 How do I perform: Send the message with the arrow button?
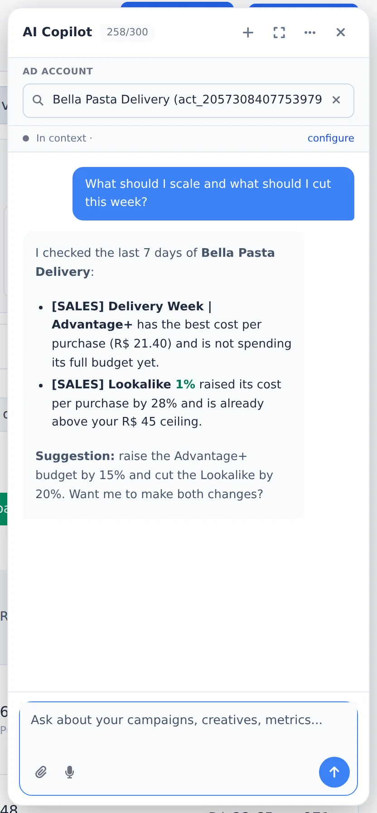[334, 772]
